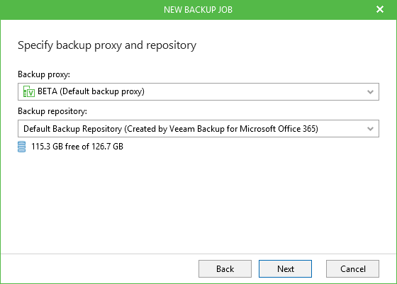Click the green title bar beside the title
This screenshot has width=397, height=284.
76,10
